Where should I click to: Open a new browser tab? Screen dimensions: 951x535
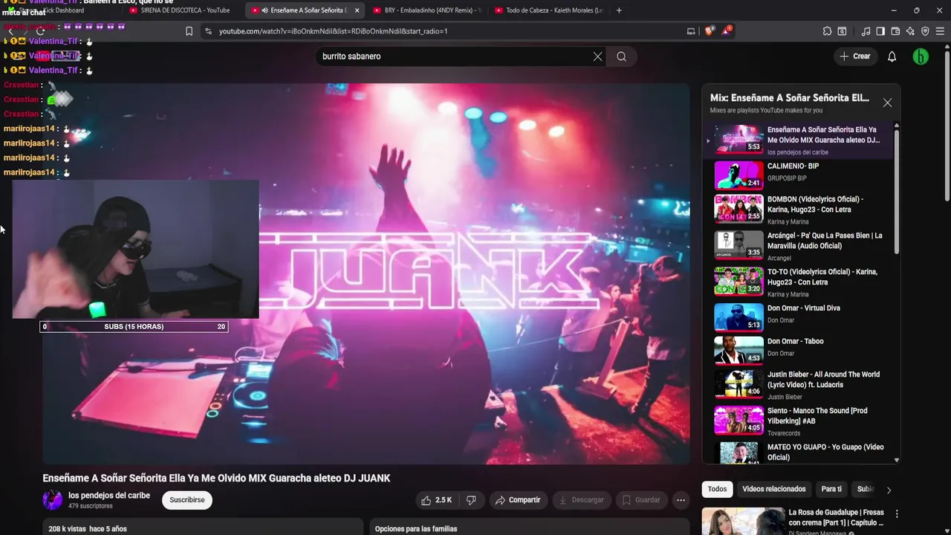click(x=619, y=10)
